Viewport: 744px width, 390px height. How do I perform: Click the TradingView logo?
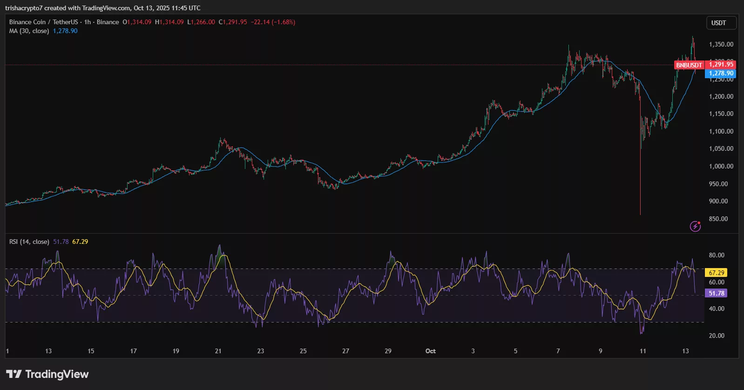point(47,374)
